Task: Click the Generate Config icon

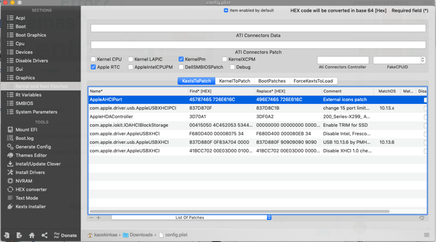Action: (10, 147)
